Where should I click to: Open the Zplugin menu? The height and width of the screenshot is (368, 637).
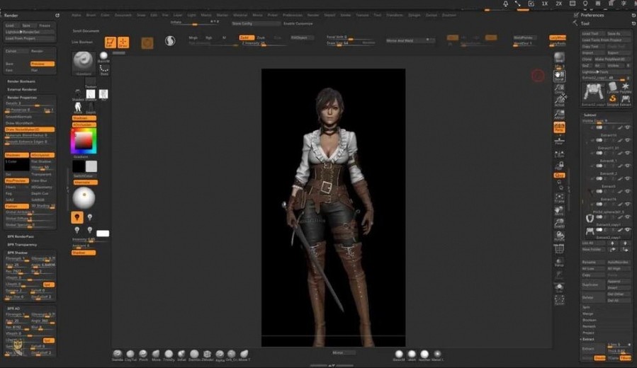click(415, 15)
